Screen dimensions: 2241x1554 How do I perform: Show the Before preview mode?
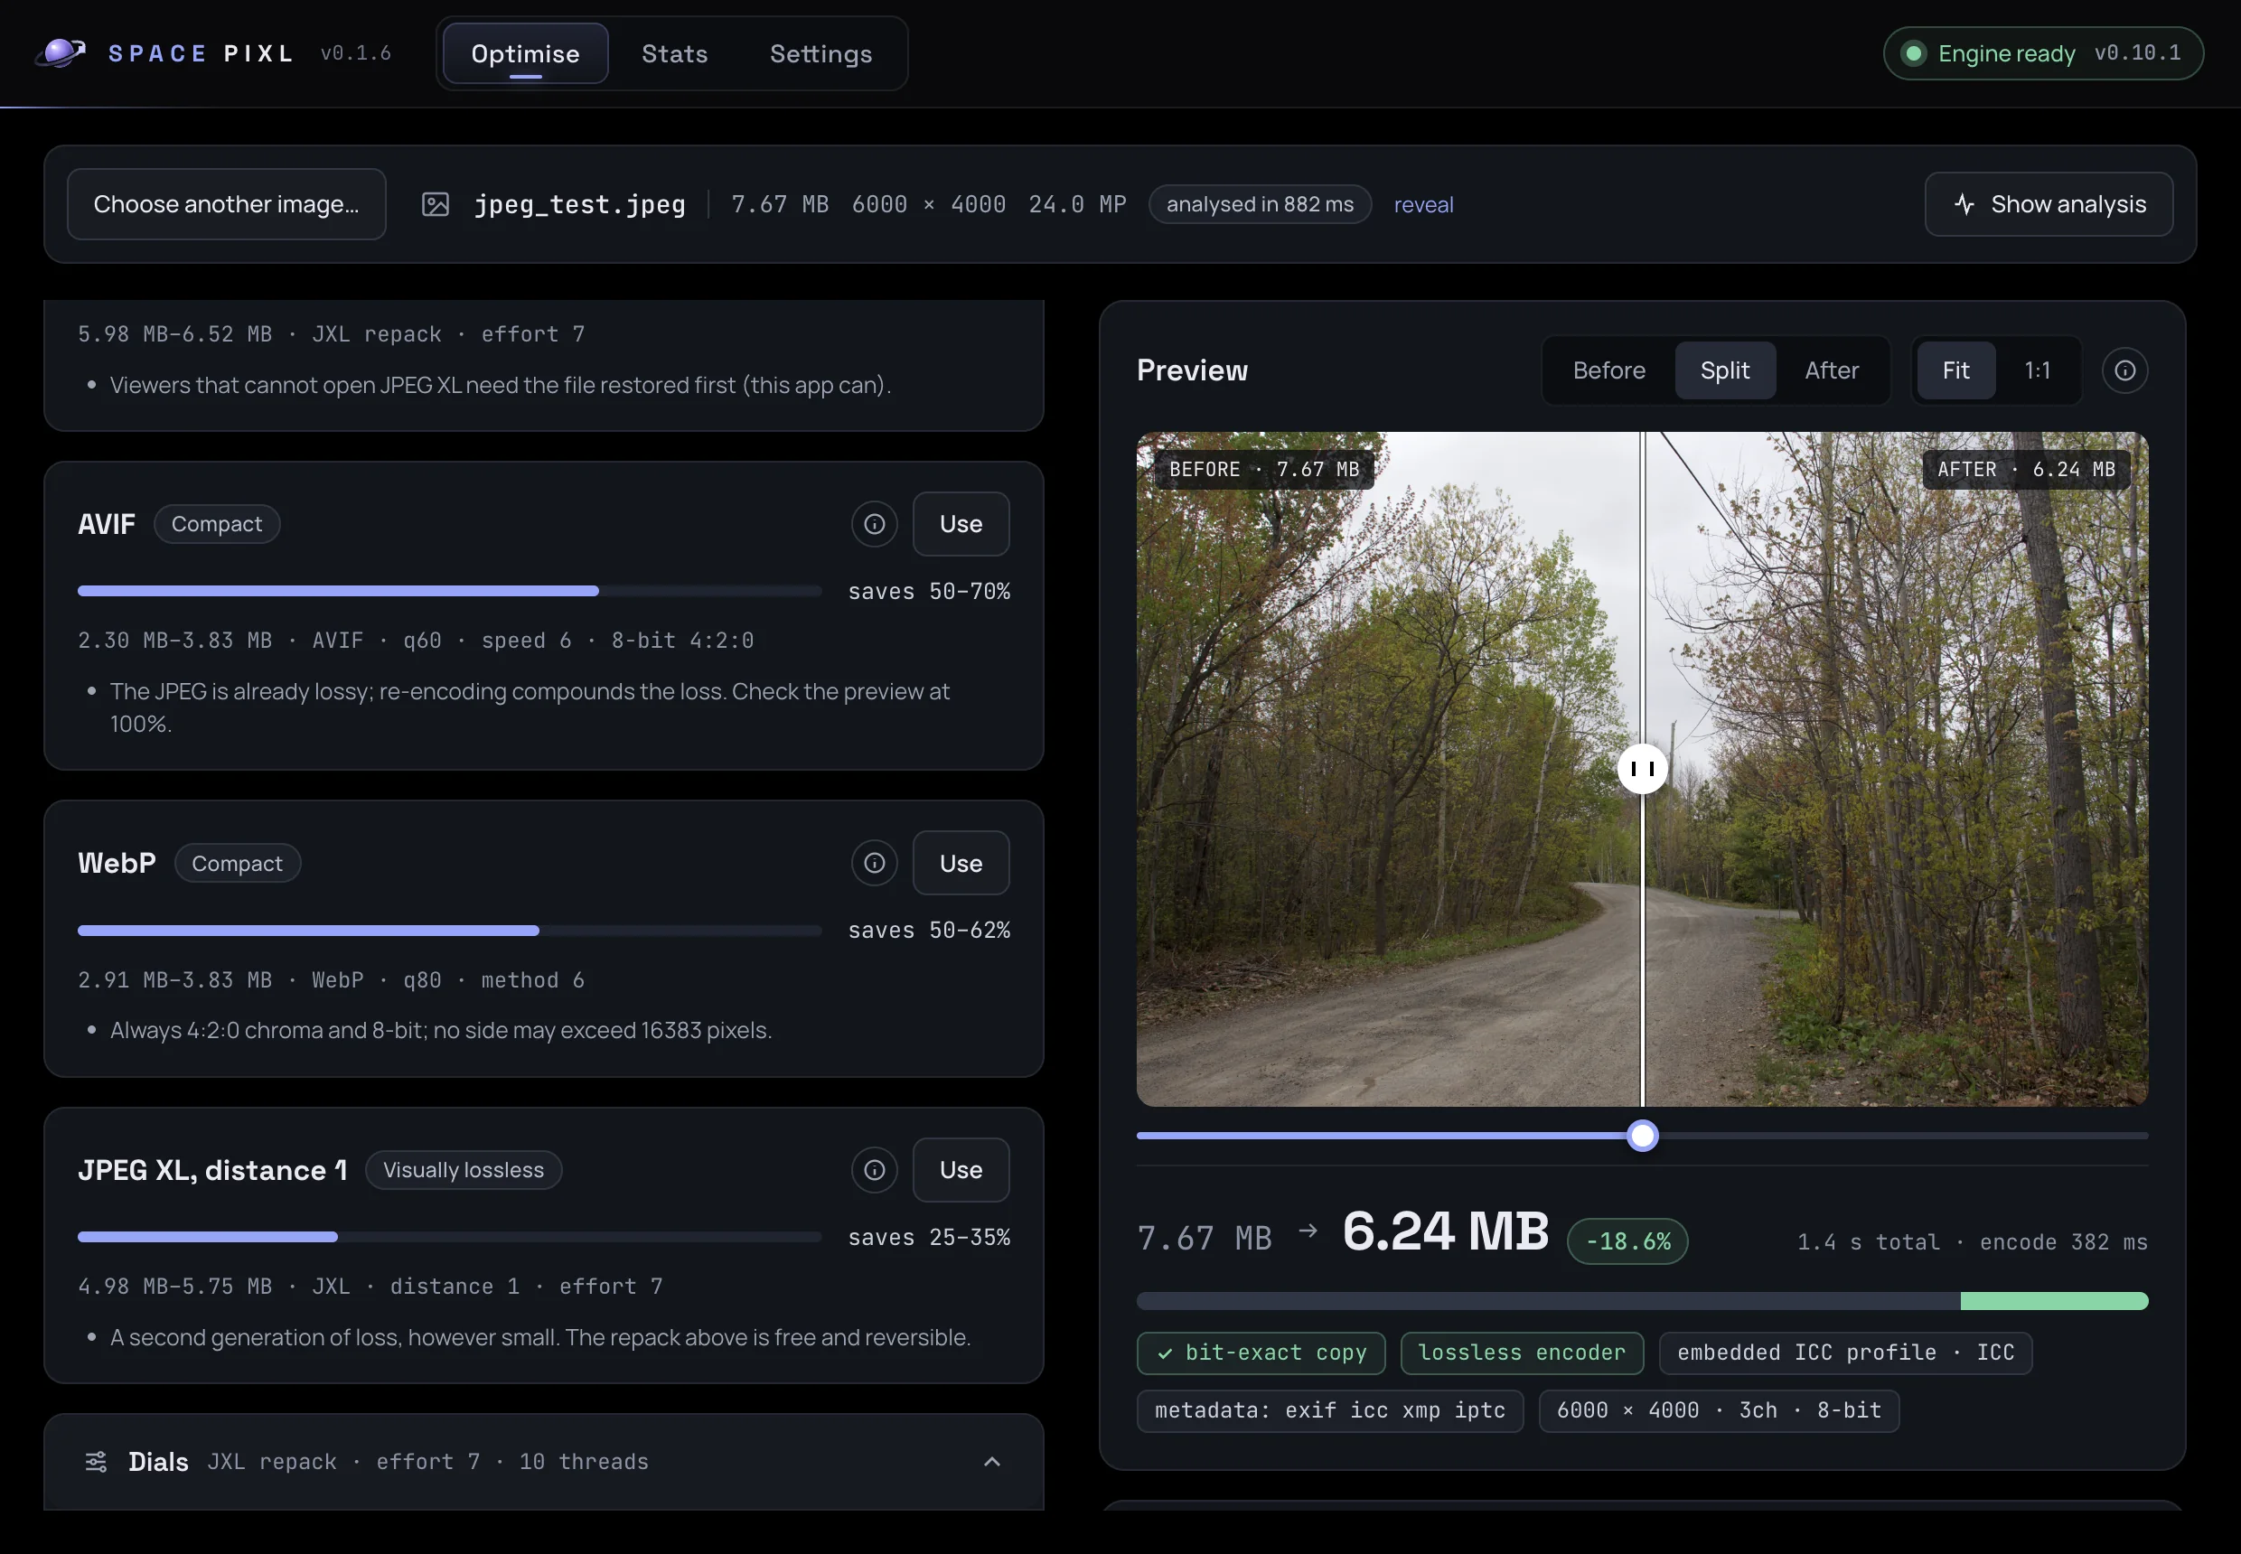(x=1609, y=370)
